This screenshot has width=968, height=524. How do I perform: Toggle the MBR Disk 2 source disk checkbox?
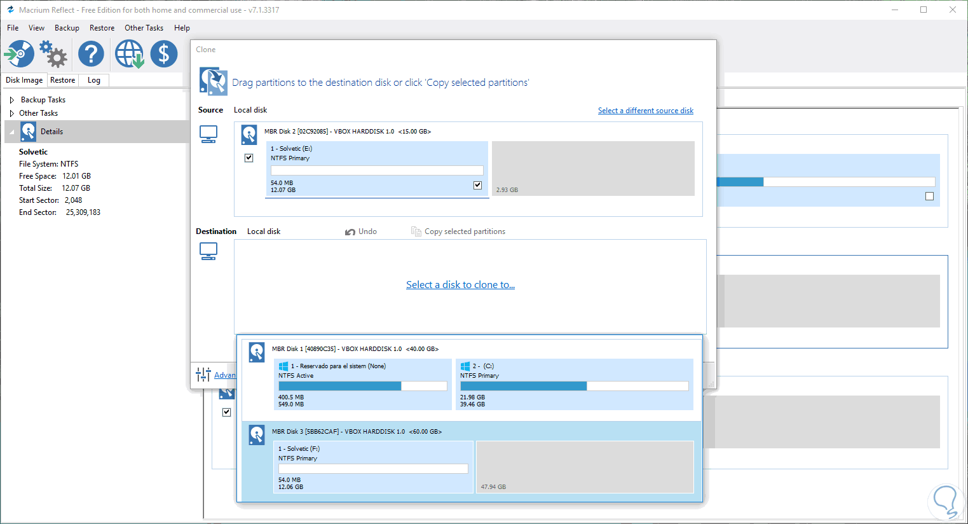coord(249,158)
